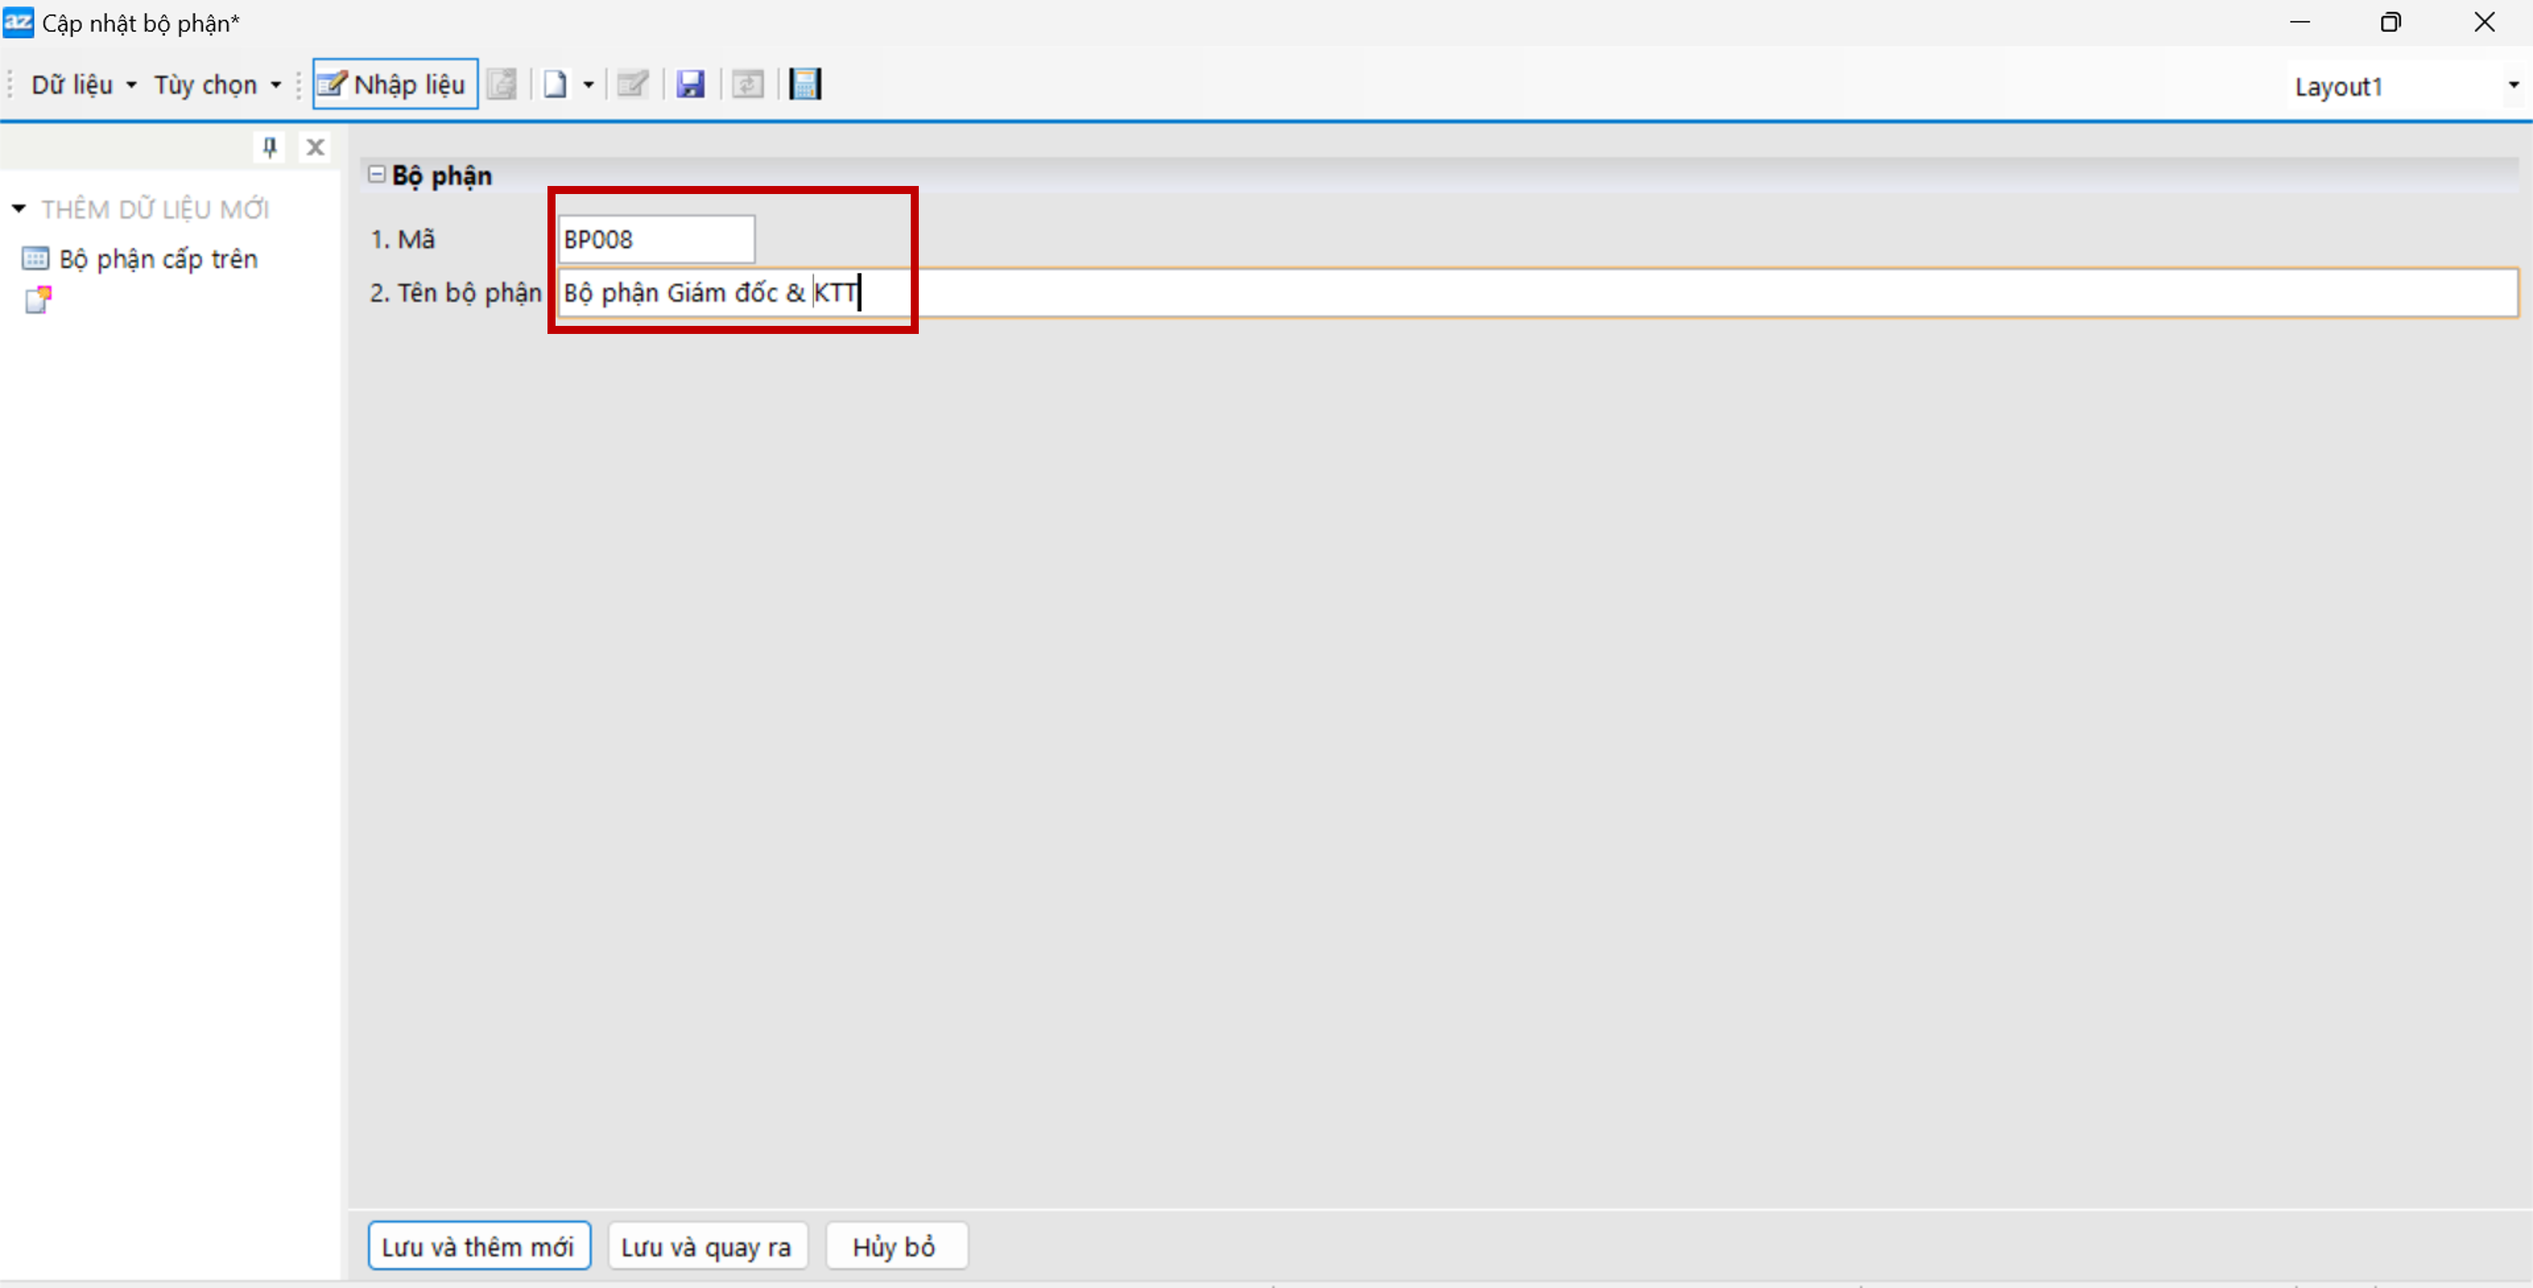Click the Lưu và quay ra button
The height and width of the screenshot is (1288, 2533).
[x=706, y=1246]
